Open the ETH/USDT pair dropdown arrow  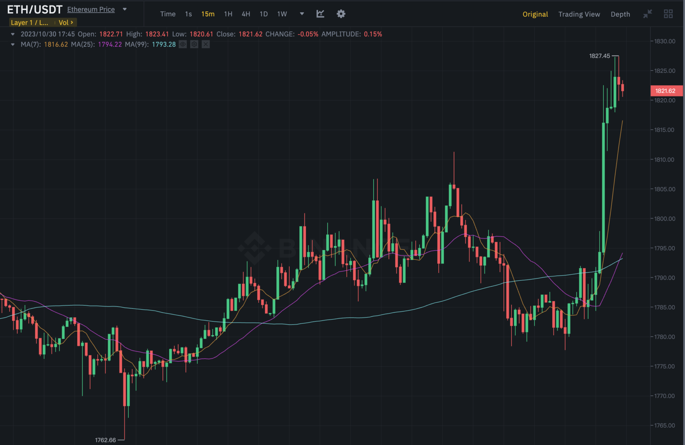pyautogui.click(x=125, y=9)
